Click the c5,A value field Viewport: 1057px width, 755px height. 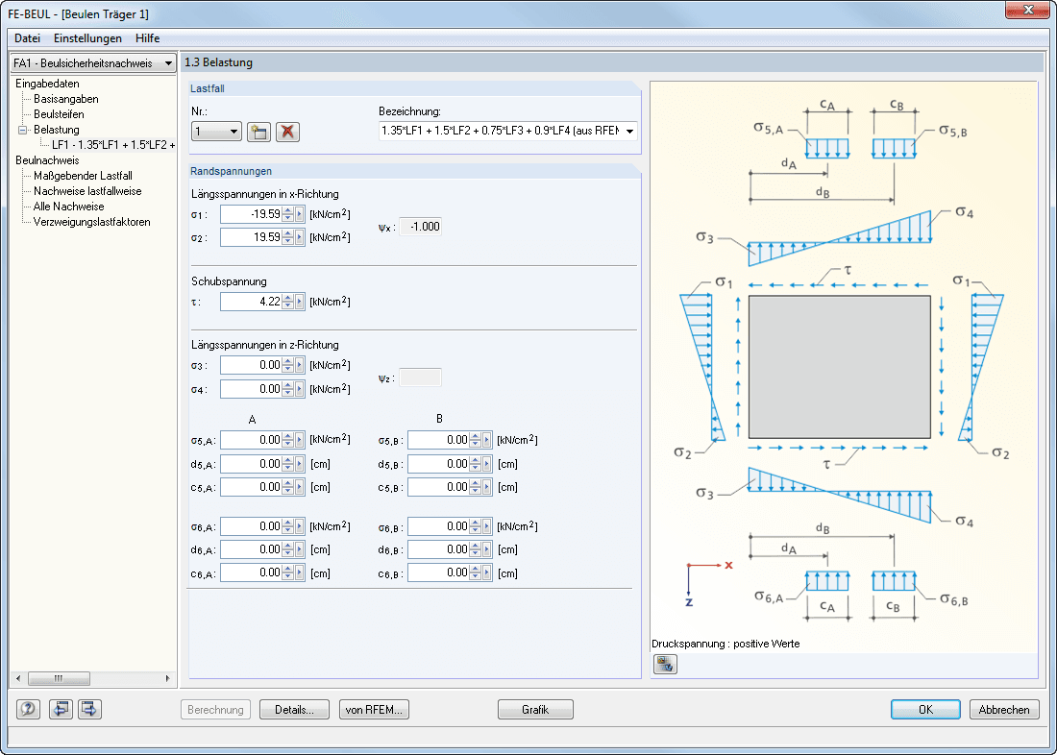coord(251,487)
